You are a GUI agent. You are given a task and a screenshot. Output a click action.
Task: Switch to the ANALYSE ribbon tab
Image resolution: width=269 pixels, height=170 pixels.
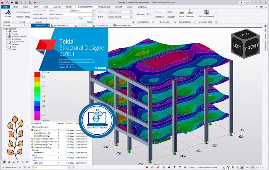[57, 7]
